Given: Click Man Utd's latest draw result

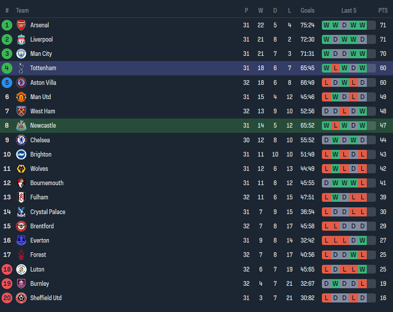Looking at the screenshot, I should tap(362, 97).
